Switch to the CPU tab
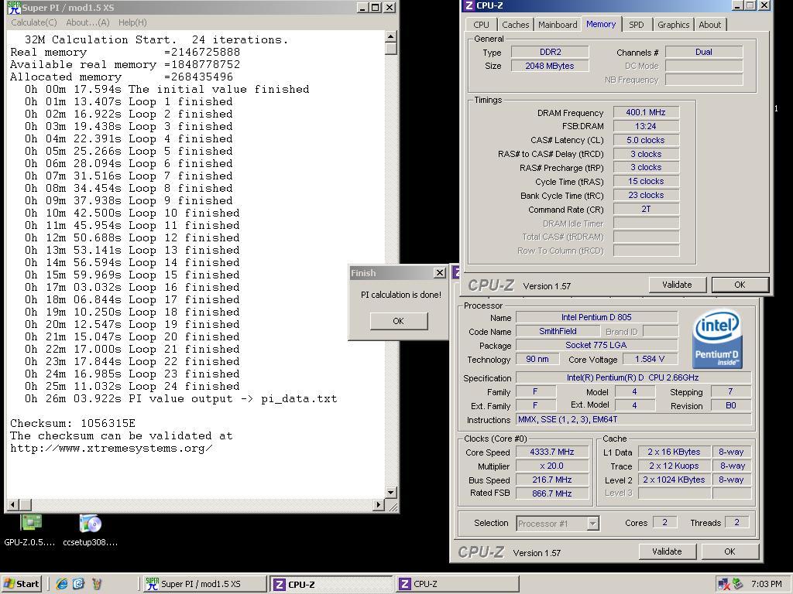The image size is (793, 594). click(x=481, y=25)
